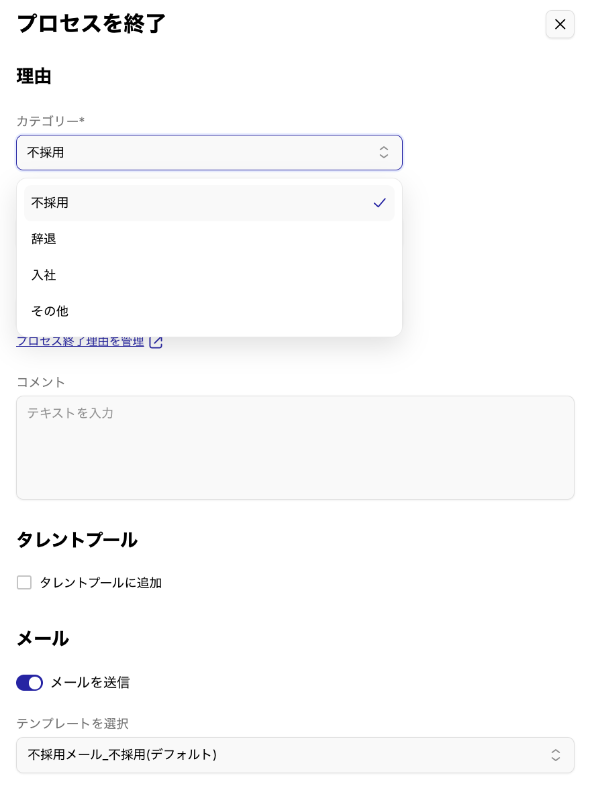Click the タレントプールに追加 label text
The height and width of the screenshot is (790, 592).
point(101,583)
